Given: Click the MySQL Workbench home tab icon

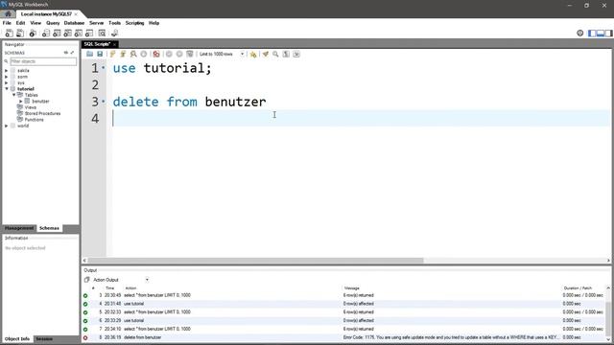Looking at the screenshot, I should click(8, 14).
